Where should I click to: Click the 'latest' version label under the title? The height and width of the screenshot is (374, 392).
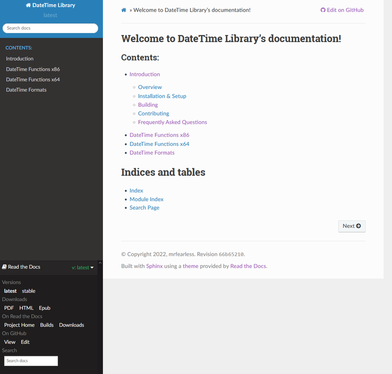pyautogui.click(x=50, y=15)
